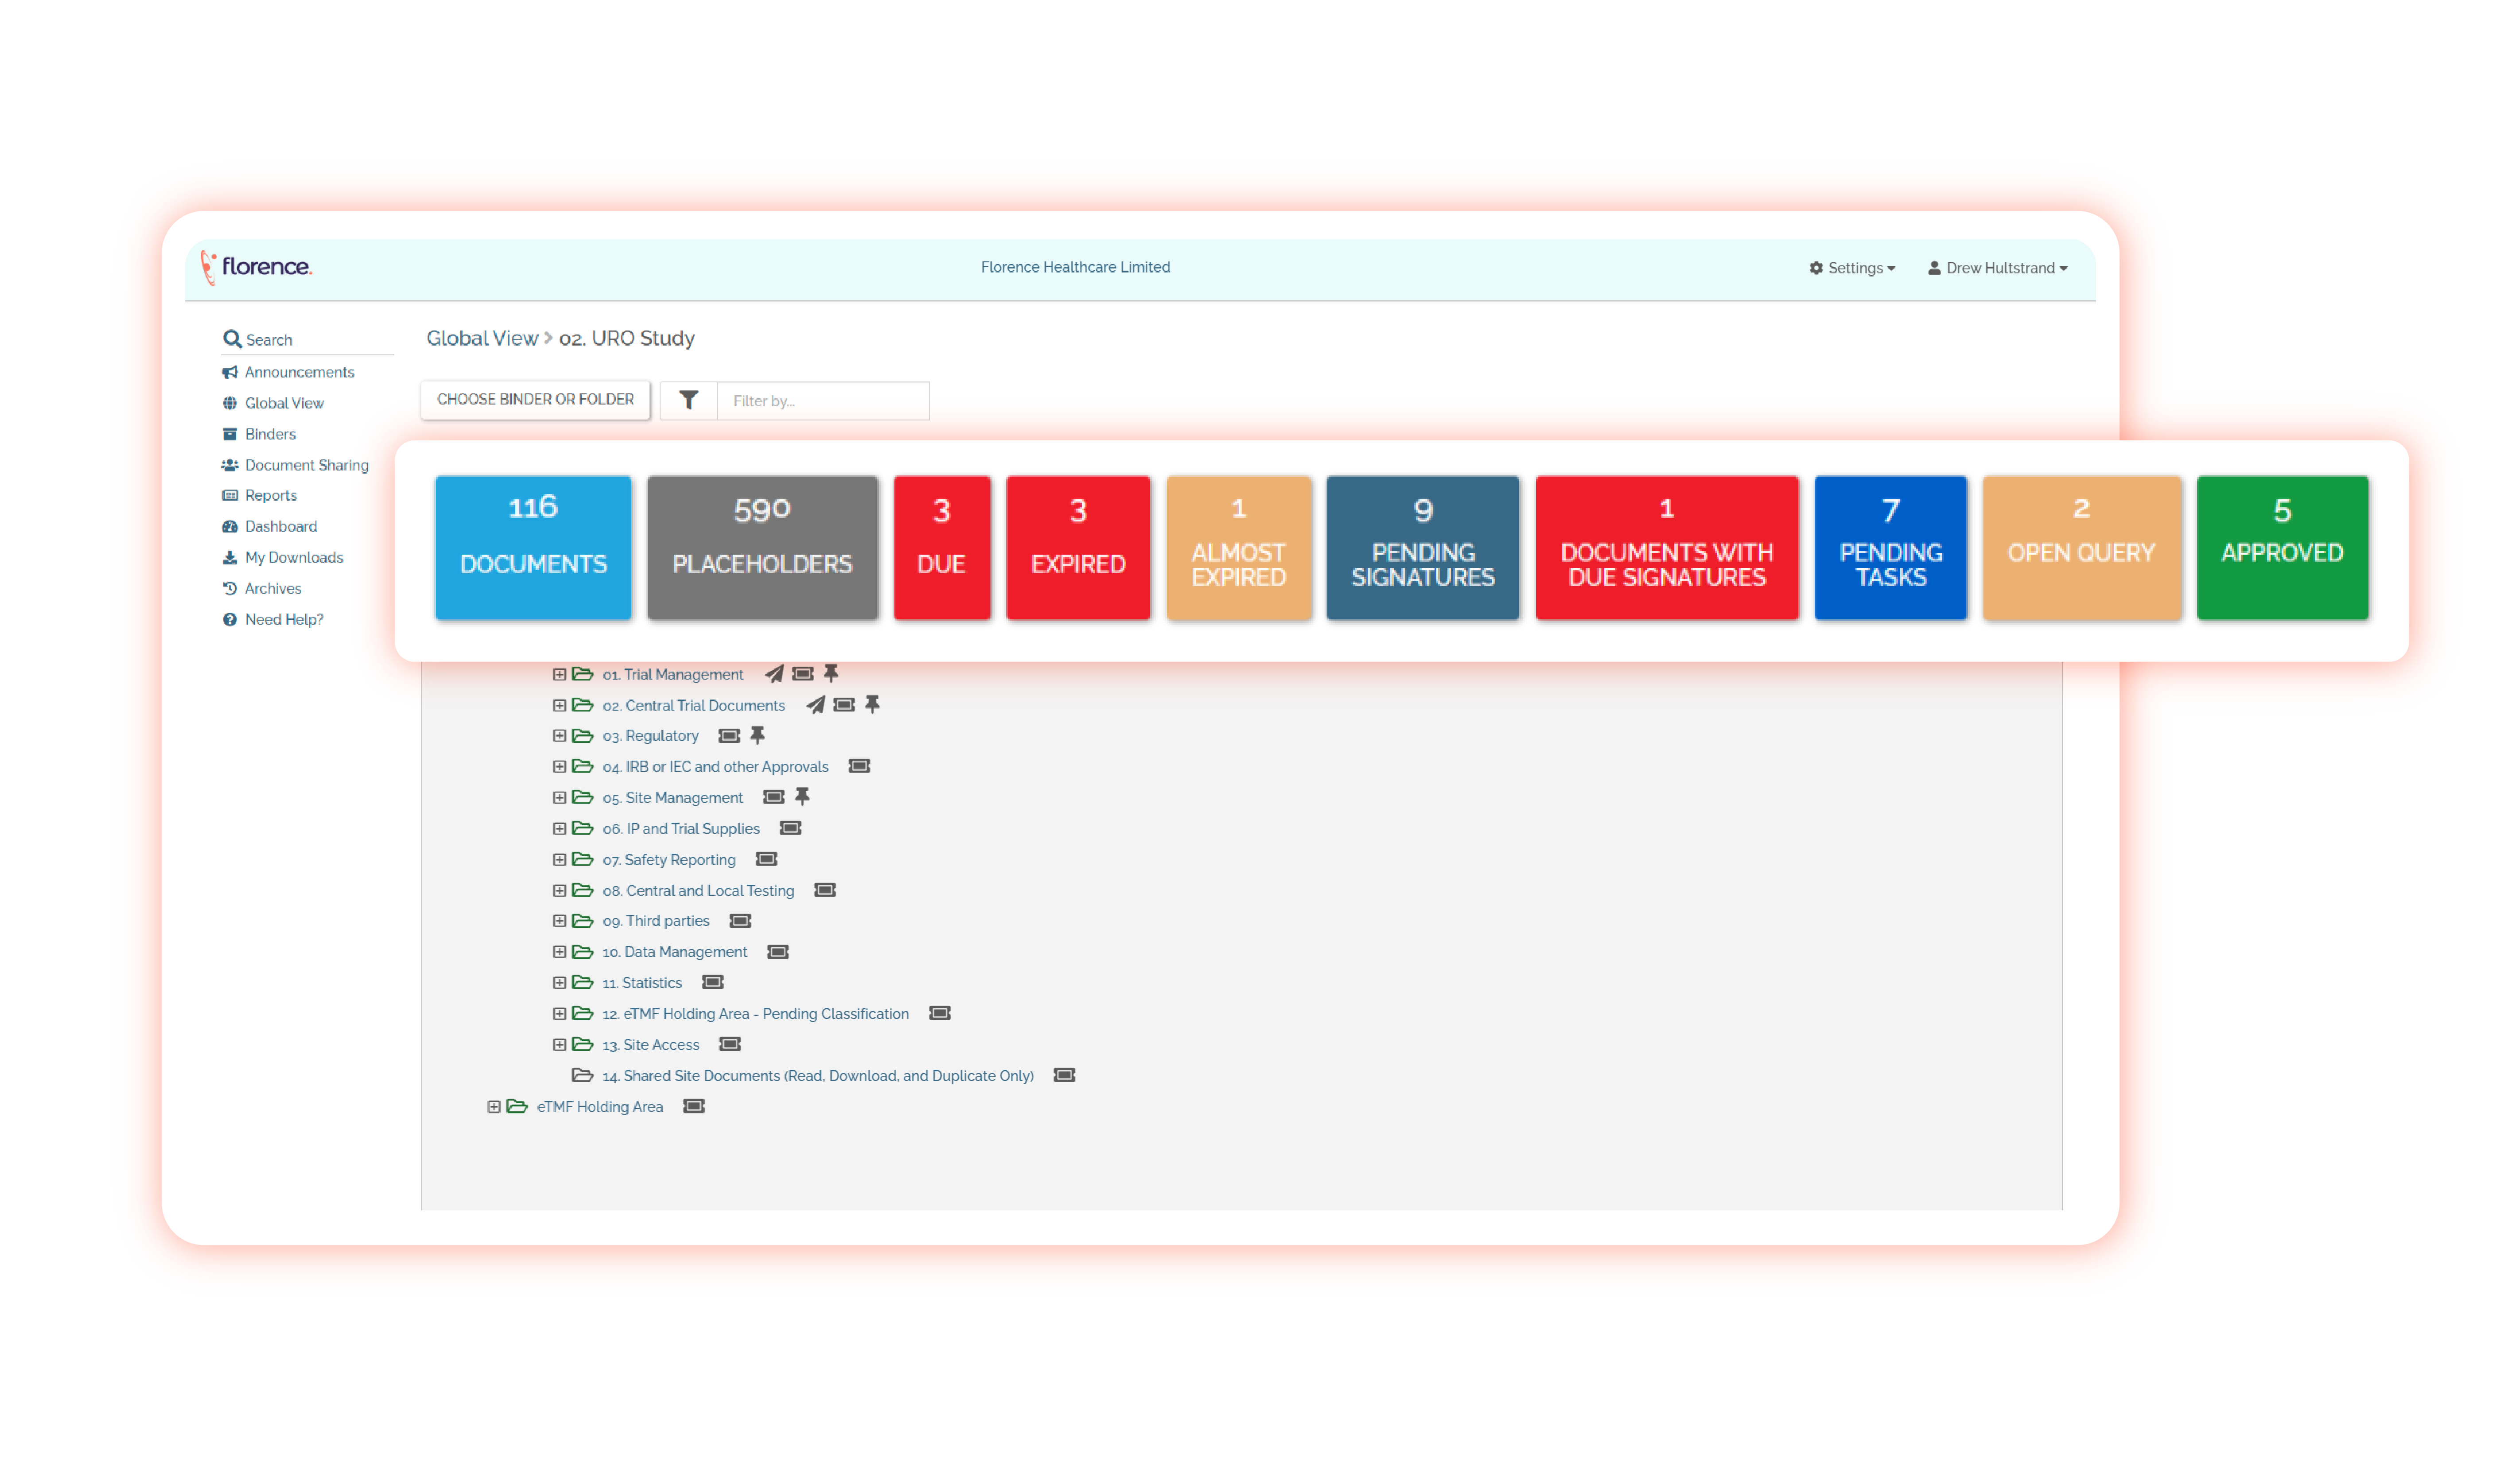Viewport: 2520px width, 1462px height.
Task: Click the 9 Pending Signatures tile
Action: [x=1423, y=548]
